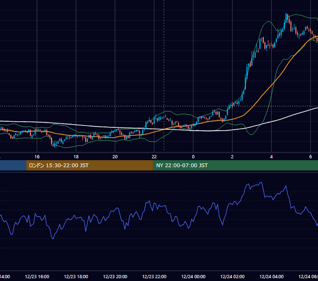Click the upper axis hour label 16
The width and height of the screenshot is (318, 281).
37,157
